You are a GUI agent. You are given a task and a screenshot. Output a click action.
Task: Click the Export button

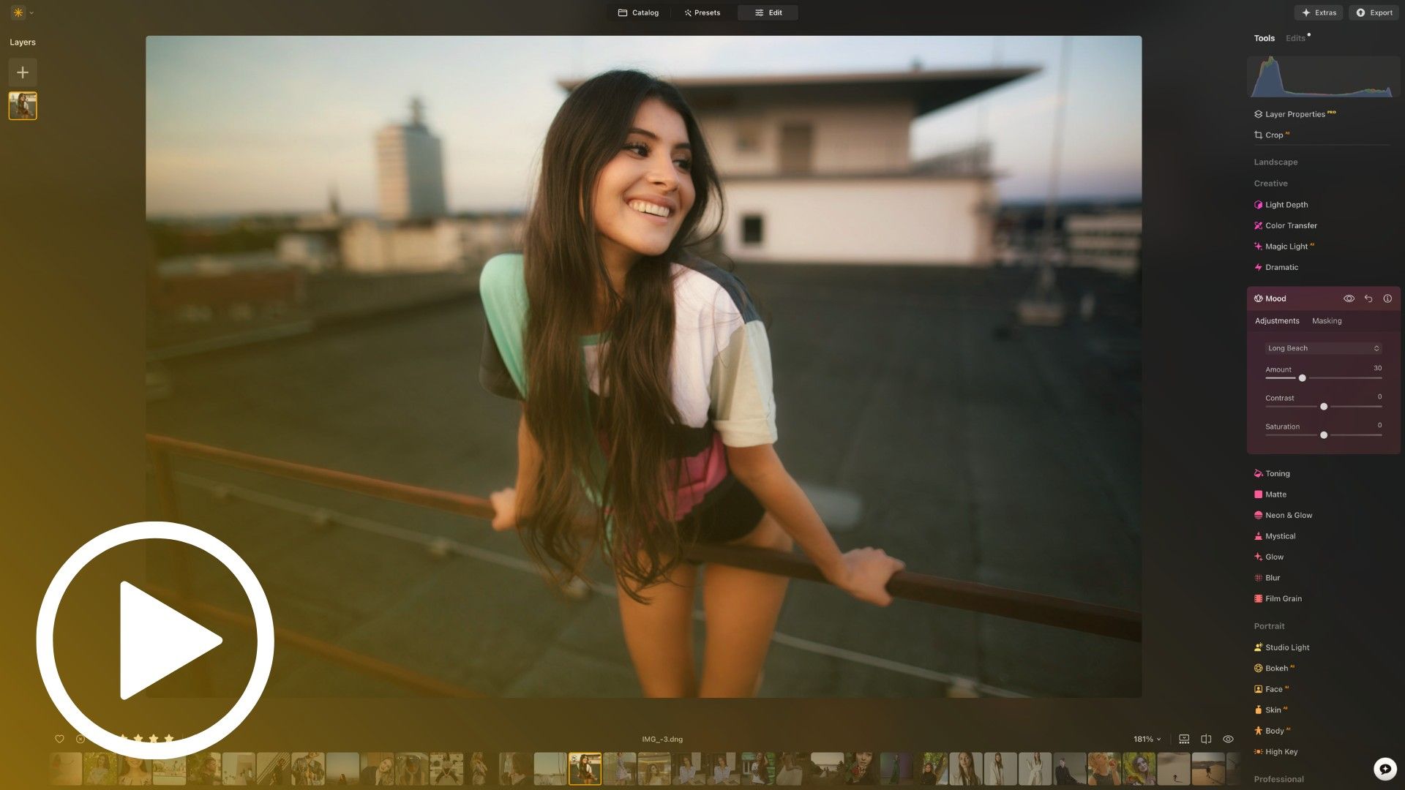(1374, 12)
